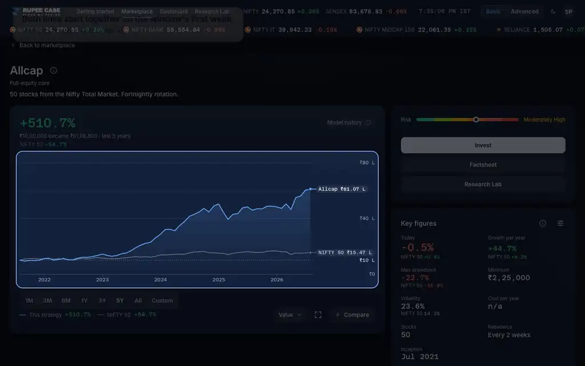Switch to Basic mode
This screenshot has height=366, width=585.
click(493, 11)
